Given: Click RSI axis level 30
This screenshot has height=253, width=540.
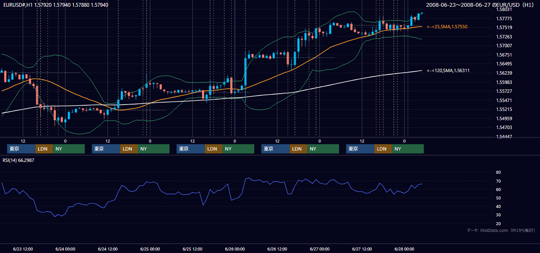Looking at the screenshot, I should pos(498,215).
